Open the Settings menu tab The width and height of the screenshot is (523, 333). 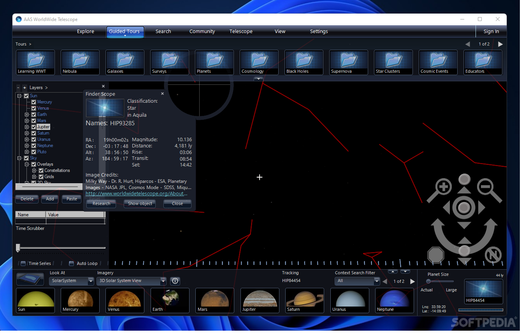(319, 32)
